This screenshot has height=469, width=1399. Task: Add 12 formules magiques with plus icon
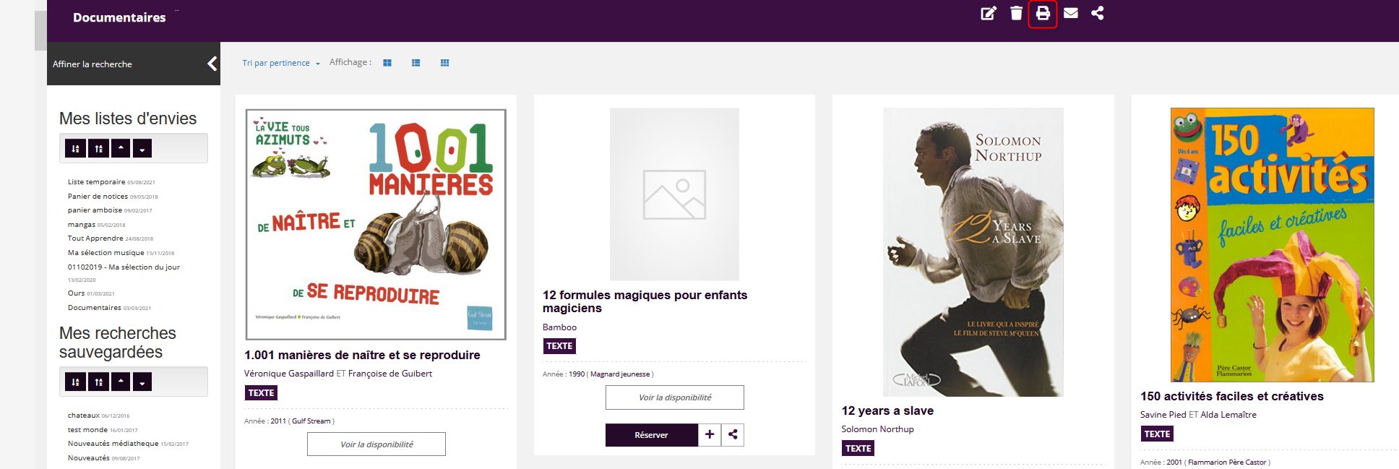tap(710, 434)
